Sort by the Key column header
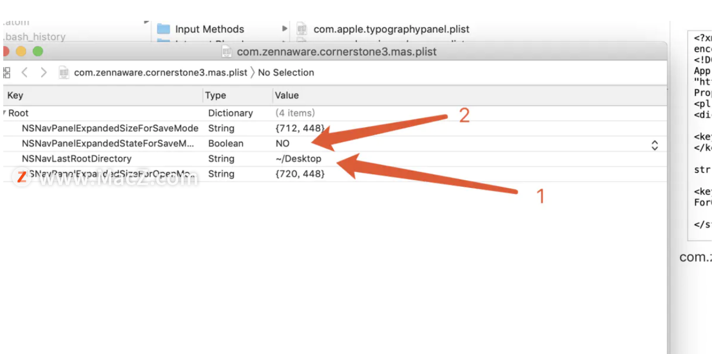The image size is (726, 354). click(x=15, y=95)
